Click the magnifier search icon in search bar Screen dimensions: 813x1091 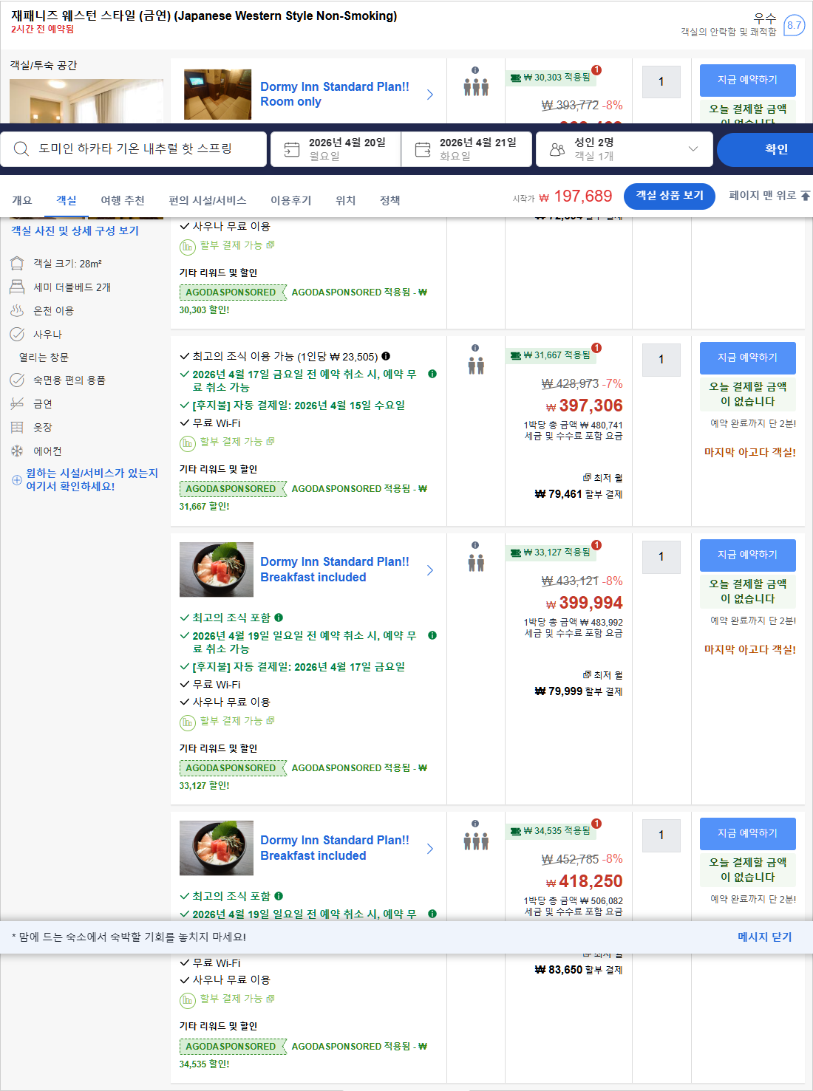20,148
